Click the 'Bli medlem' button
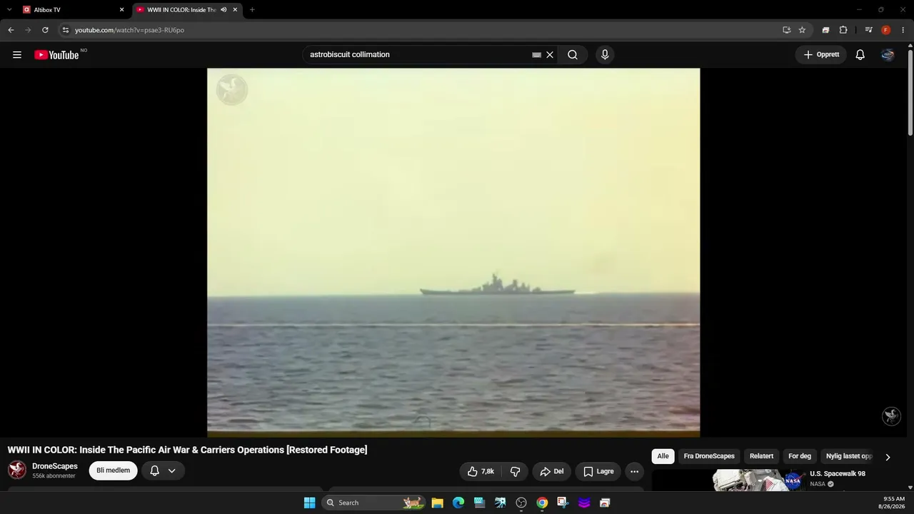Screen dimensions: 914x514 click(113, 470)
